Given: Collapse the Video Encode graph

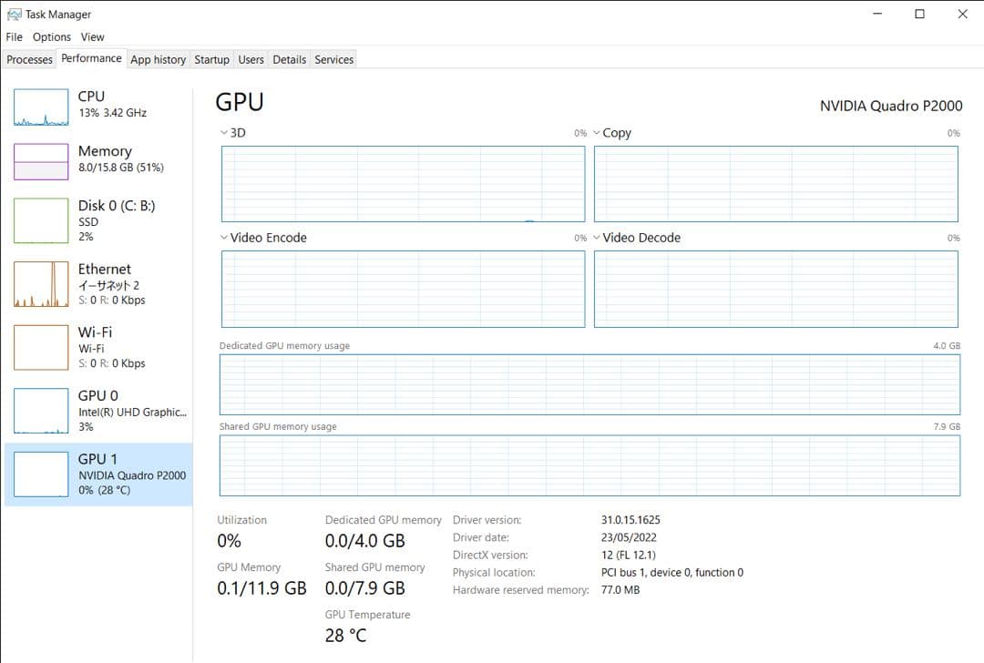Looking at the screenshot, I should (224, 237).
